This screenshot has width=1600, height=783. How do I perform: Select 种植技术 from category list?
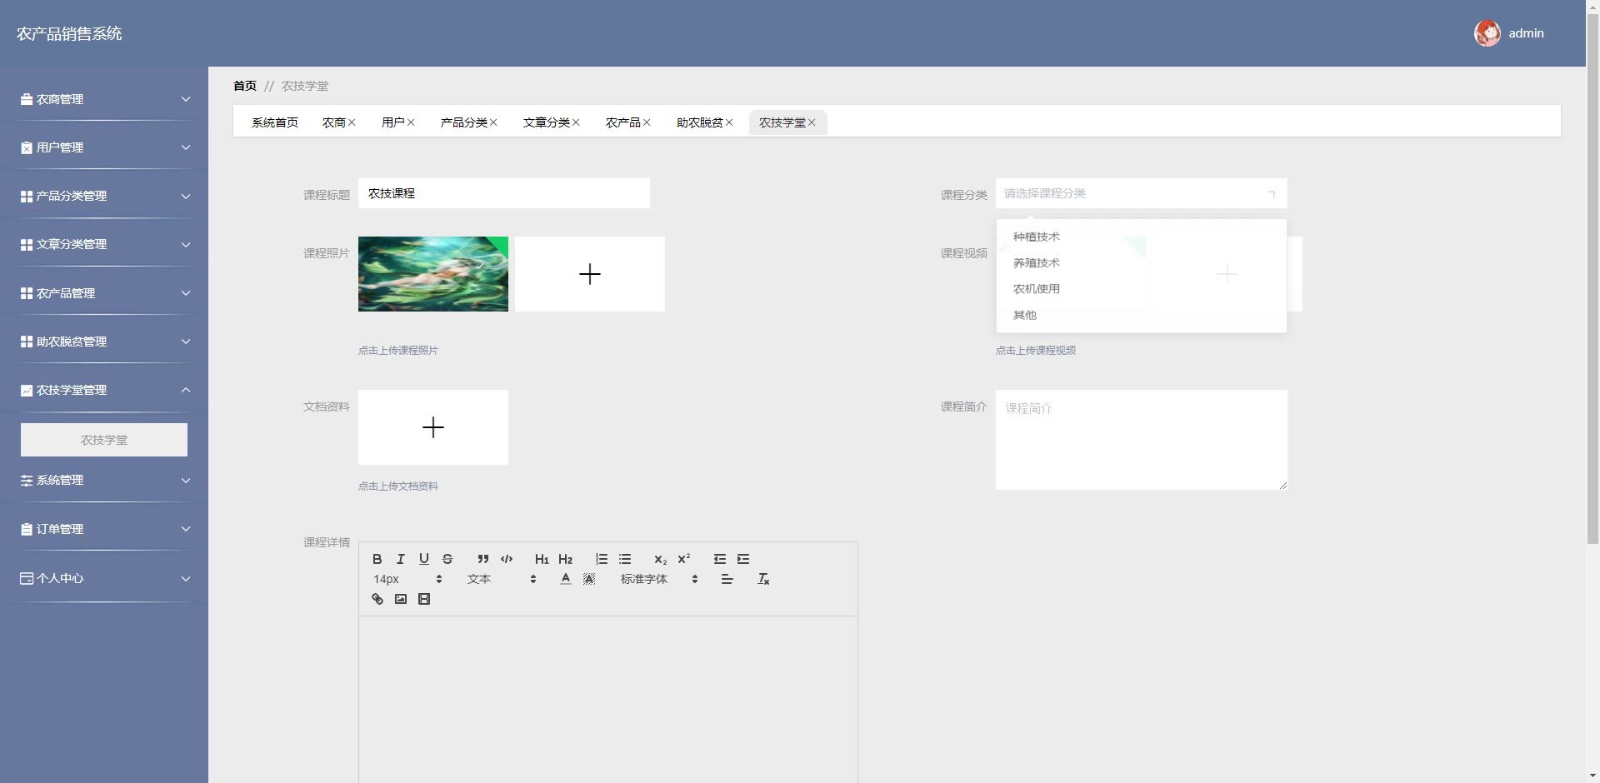(1036, 237)
